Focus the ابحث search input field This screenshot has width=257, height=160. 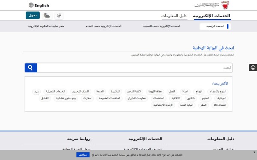(135, 67)
